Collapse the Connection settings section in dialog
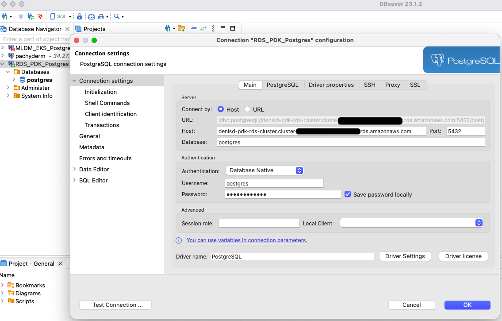The height and width of the screenshot is (321, 502). point(74,81)
